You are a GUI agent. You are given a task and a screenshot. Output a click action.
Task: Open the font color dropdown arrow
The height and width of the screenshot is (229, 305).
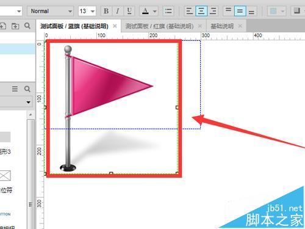point(155,11)
